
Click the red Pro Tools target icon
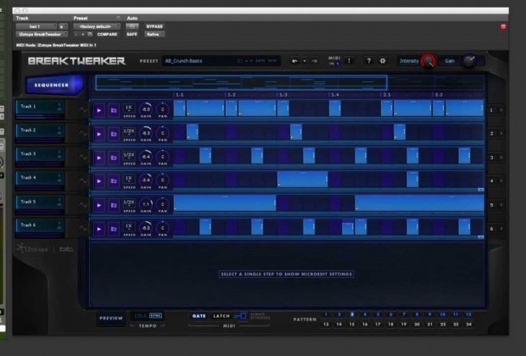[x=503, y=26]
